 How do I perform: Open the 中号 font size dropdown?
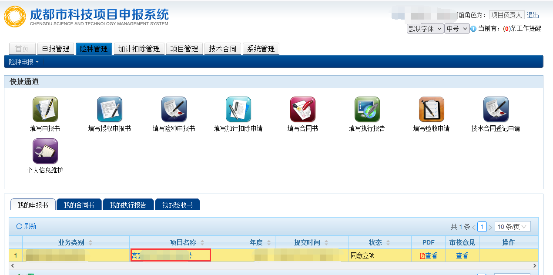(x=456, y=29)
